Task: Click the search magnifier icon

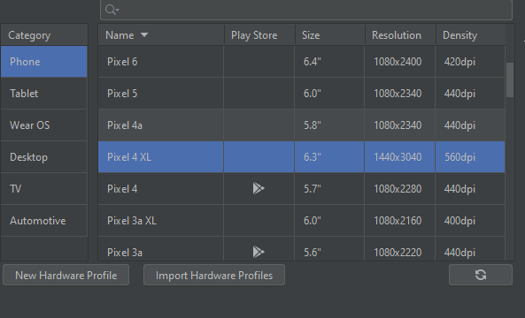Action: tap(112, 10)
